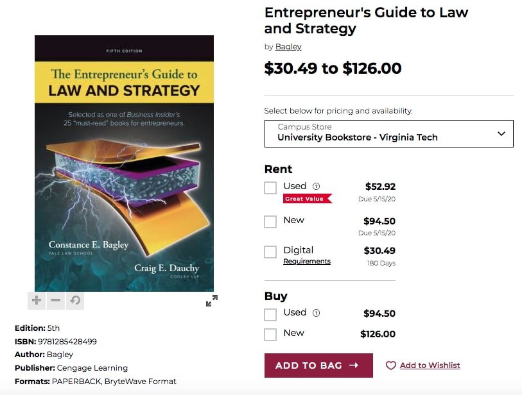Open the Campus Store dropdown
This screenshot has width=522, height=395.
coord(389,133)
